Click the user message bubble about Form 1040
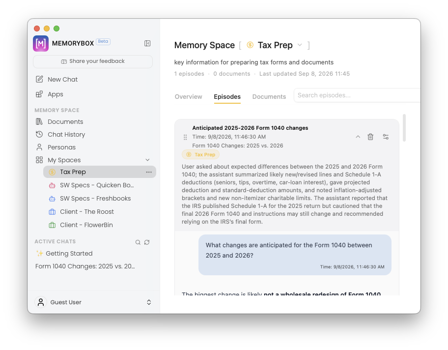This screenshot has width=448, height=350. pyautogui.click(x=295, y=255)
